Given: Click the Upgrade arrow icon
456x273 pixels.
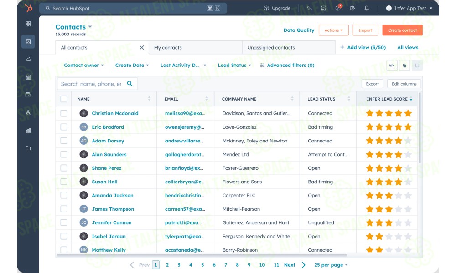Looking at the screenshot, I should coord(266,8).
